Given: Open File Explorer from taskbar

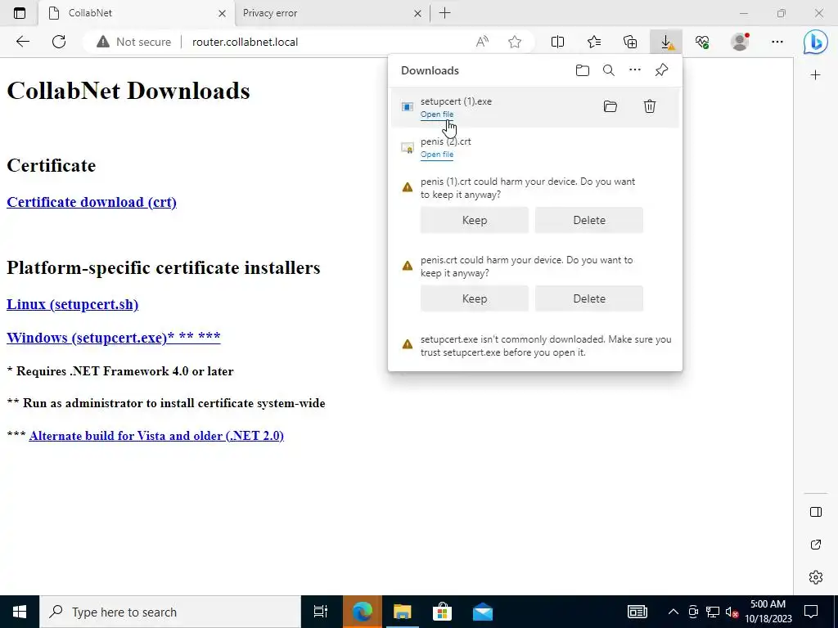Looking at the screenshot, I should (403, 612).
